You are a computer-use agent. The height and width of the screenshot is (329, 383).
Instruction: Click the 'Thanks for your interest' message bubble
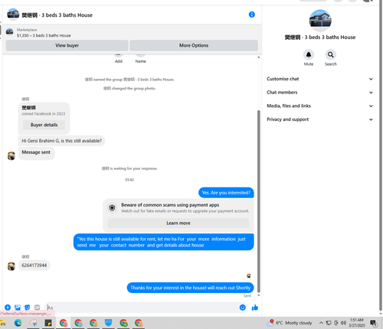click(191, 288)
